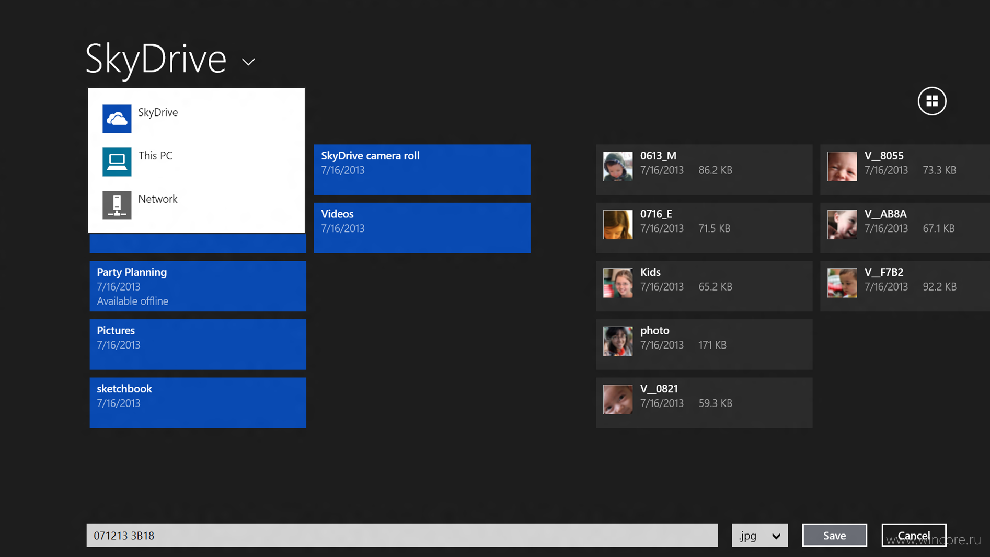Viewport: 990px width, 557px height.
Task: Click the 67.1 KB size text
Action: tap(938, 228)
